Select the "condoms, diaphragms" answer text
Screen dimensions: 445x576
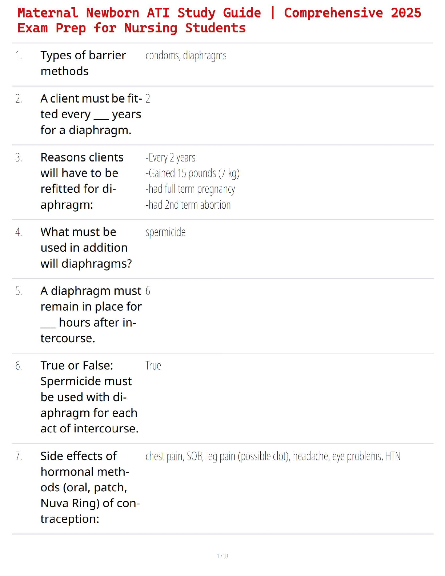tap(186, 56)
